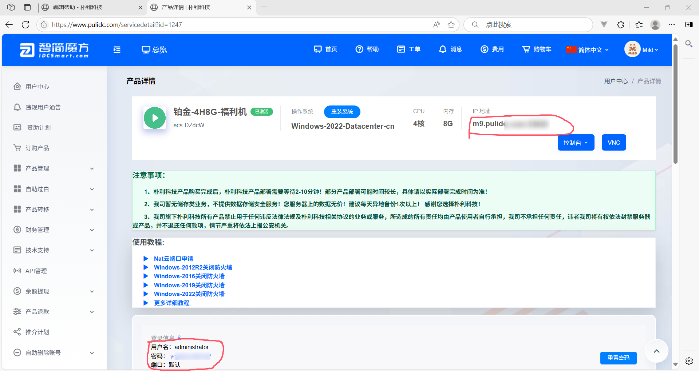Expand the 自助过白 sidebar menu
This screenshot has height=371, width=699.
pyautogui.click(x=54, y=189)
